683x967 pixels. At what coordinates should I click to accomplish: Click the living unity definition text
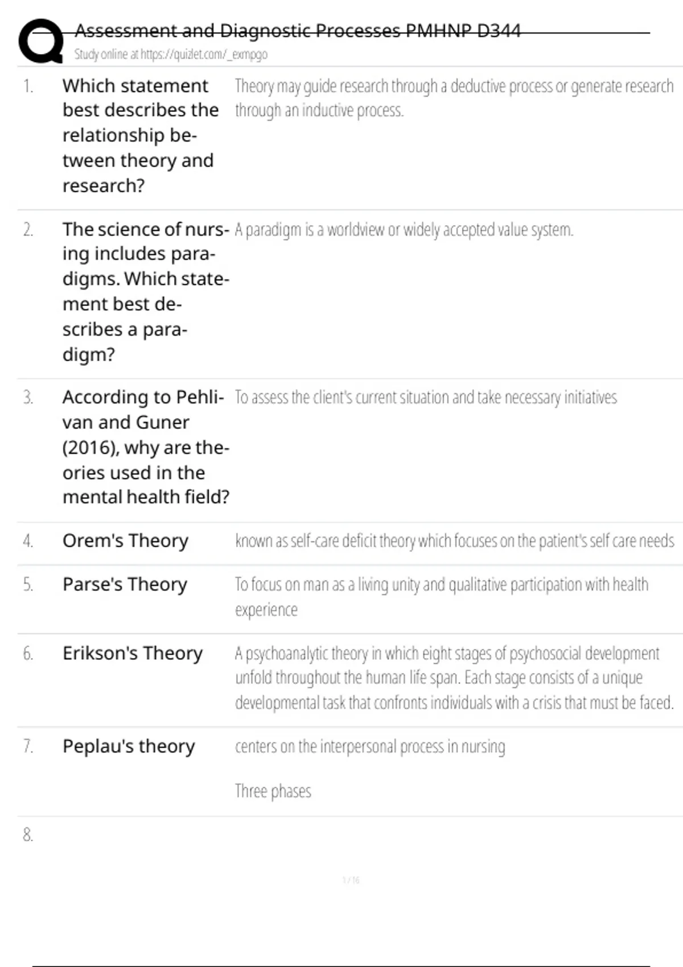tap(441, 596)
